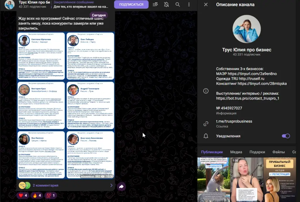
Task: Add a heart reaction to the post
Action: 23,195
